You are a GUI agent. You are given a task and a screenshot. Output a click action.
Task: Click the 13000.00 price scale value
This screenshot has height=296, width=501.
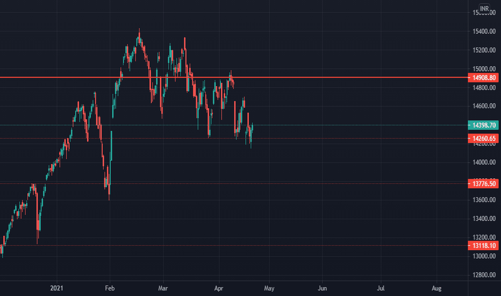(x=484, y=256)
